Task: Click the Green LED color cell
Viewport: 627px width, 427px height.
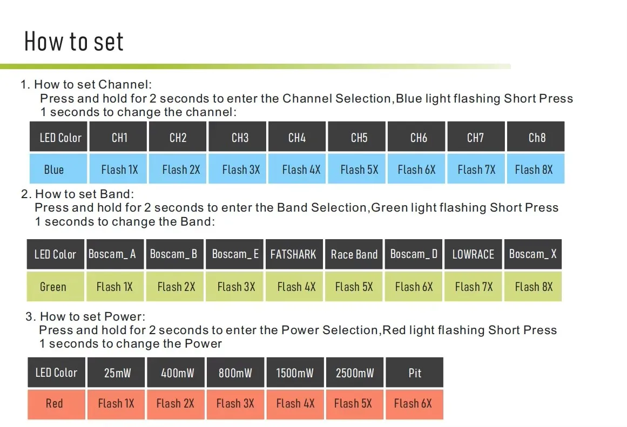Action: [56, 286]
